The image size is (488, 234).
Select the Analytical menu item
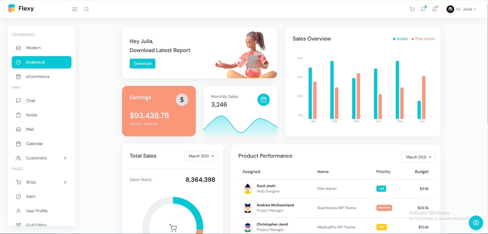41,62
